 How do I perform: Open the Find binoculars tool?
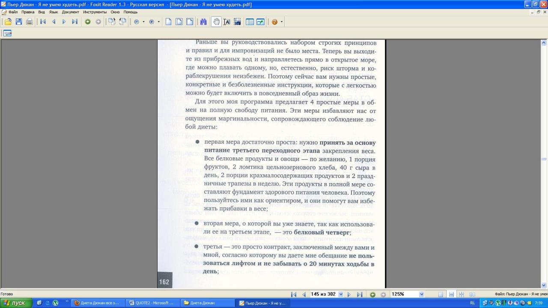[x=203, y=22]
